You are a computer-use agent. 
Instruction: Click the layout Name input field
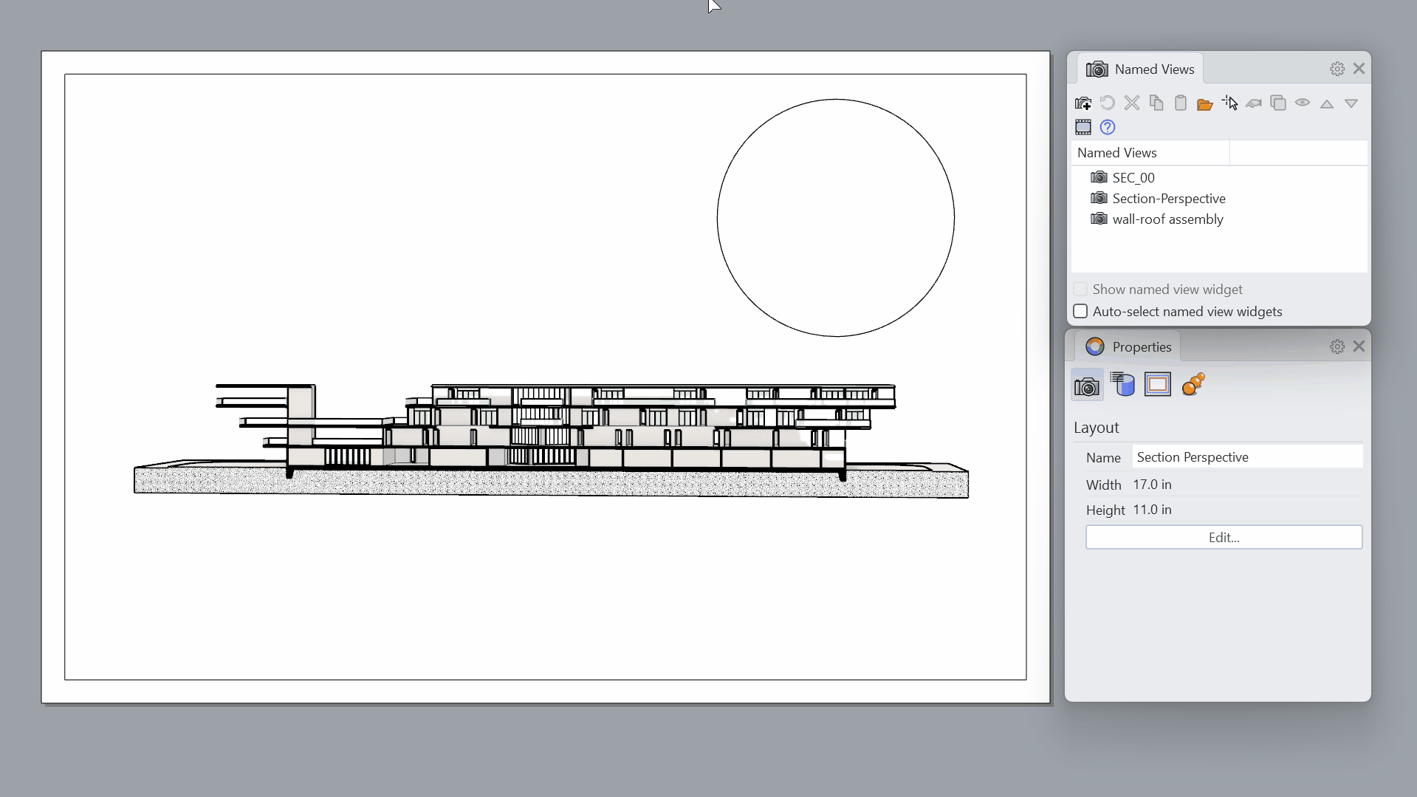(1247, 457)
